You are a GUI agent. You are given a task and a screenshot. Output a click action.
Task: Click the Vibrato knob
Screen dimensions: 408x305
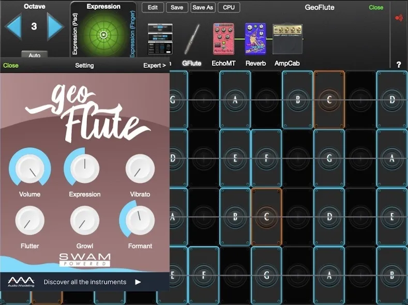[140, 169]
